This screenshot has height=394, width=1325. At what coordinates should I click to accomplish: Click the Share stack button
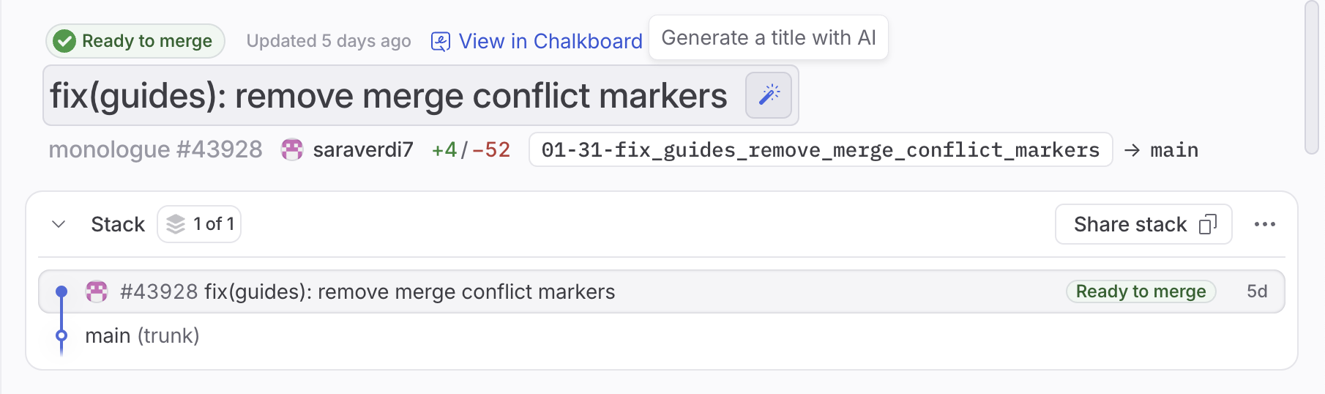(x=1143, y=224)
